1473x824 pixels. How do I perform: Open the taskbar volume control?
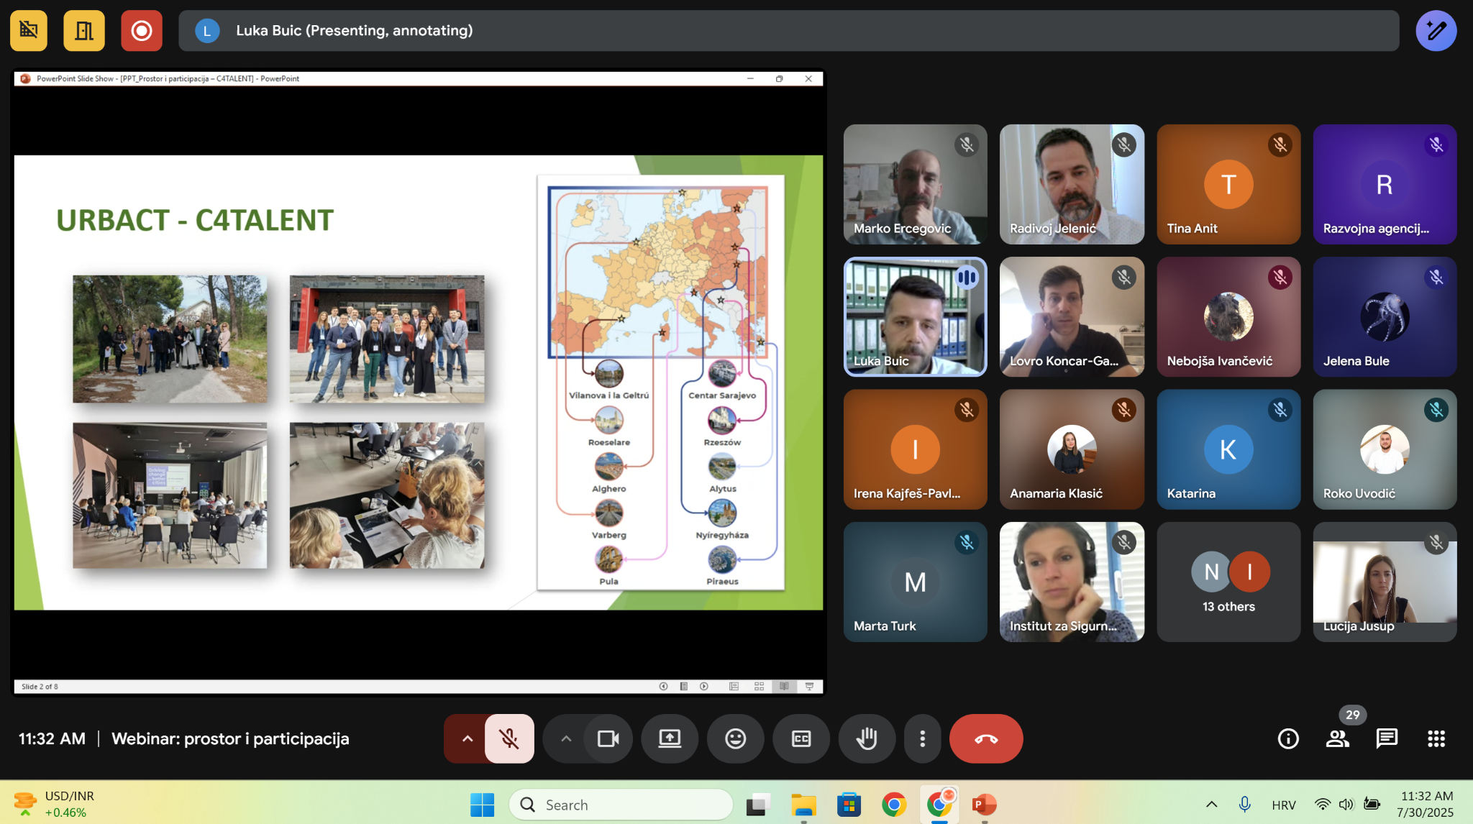click(1345, 805)
